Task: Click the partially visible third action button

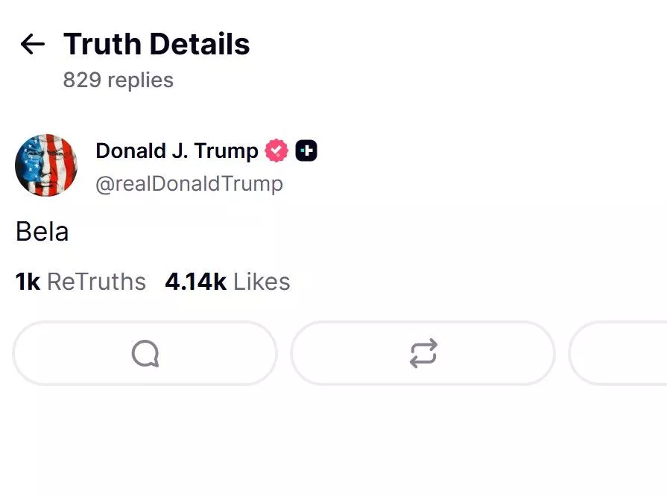Action: tap(619, 353)
